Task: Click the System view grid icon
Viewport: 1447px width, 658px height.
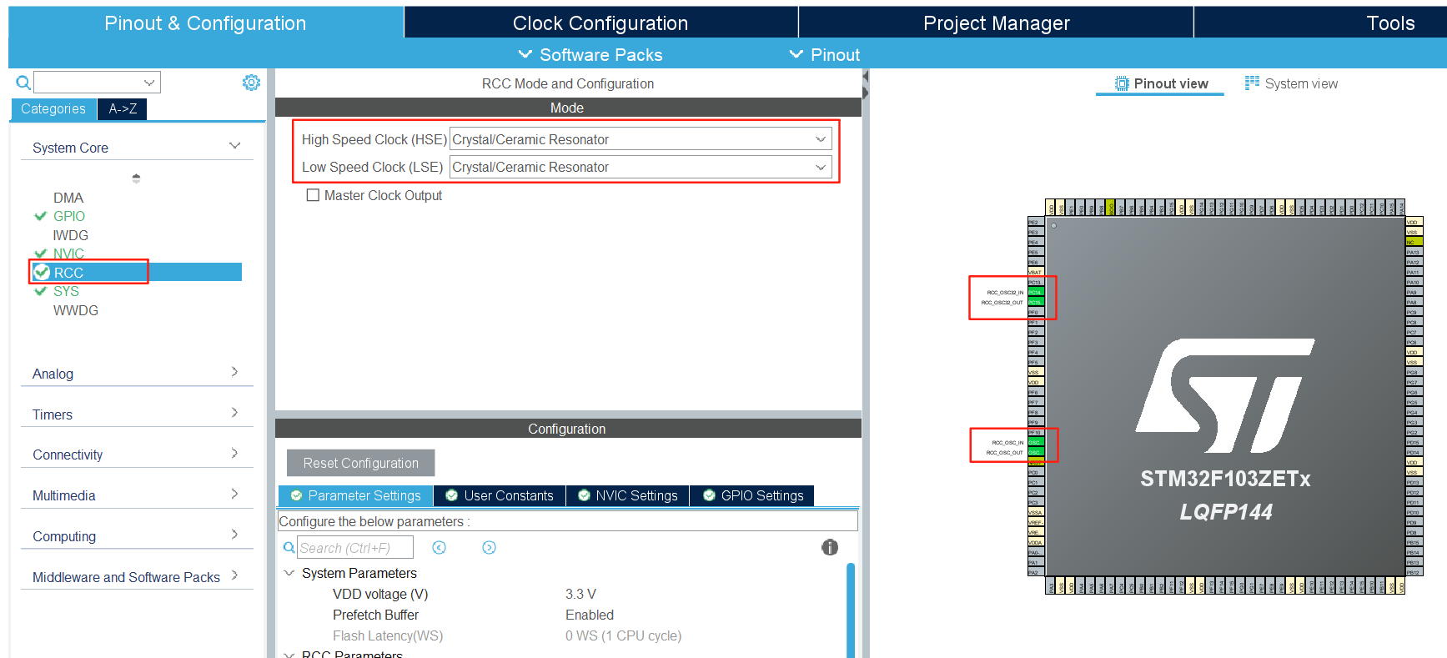Action: pos(1252,83)
